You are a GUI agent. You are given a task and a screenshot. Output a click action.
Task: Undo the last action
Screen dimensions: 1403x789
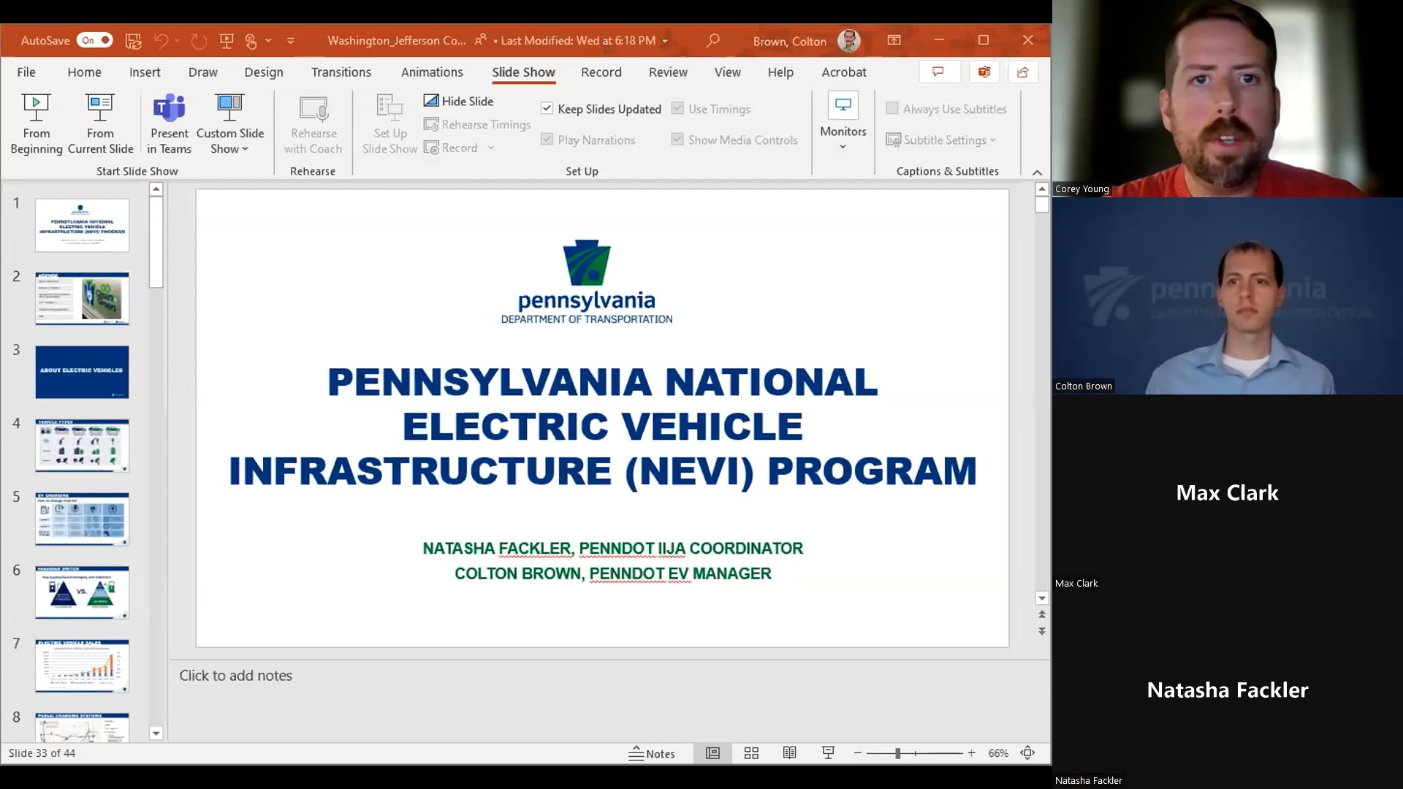tap(161, 41)
